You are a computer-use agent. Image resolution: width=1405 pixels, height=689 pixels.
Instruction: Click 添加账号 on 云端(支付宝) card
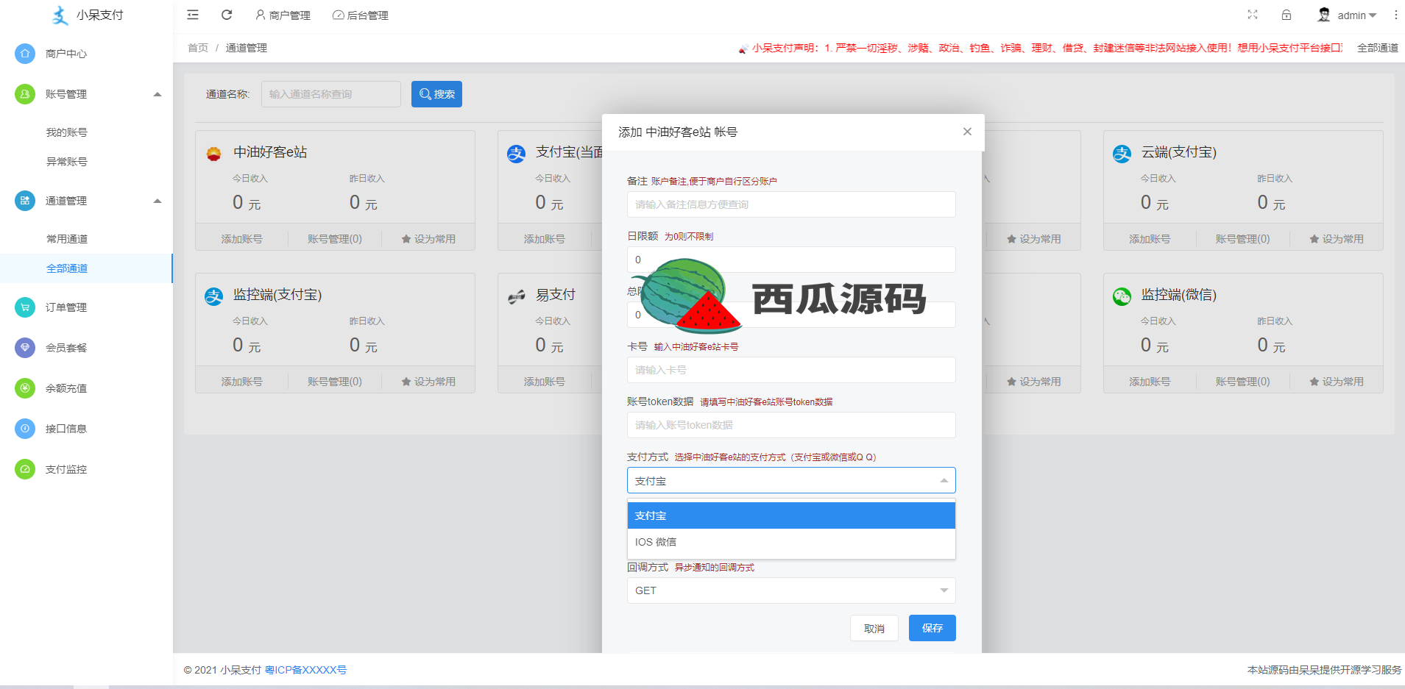point(1150,239)
